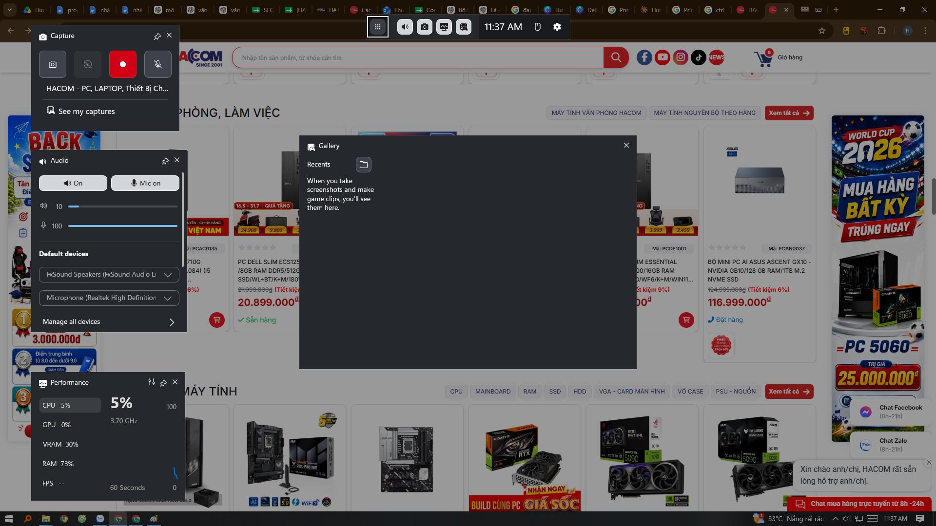Click the HACOM search input field
Screen dimensions: 936x526
click(418, 58)
